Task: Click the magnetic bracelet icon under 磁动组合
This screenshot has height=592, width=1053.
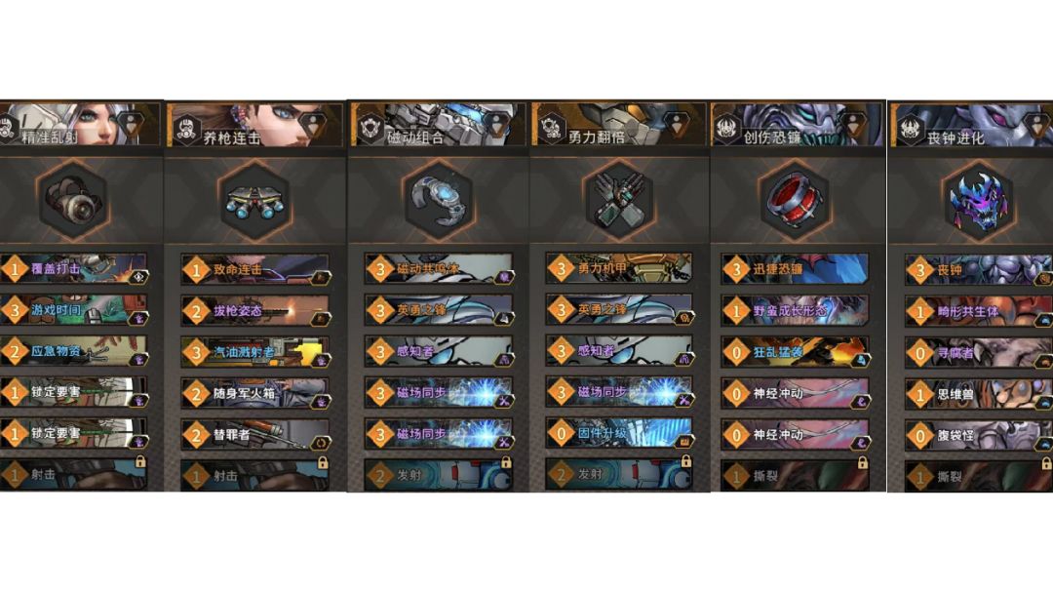Action: [438, 201]
